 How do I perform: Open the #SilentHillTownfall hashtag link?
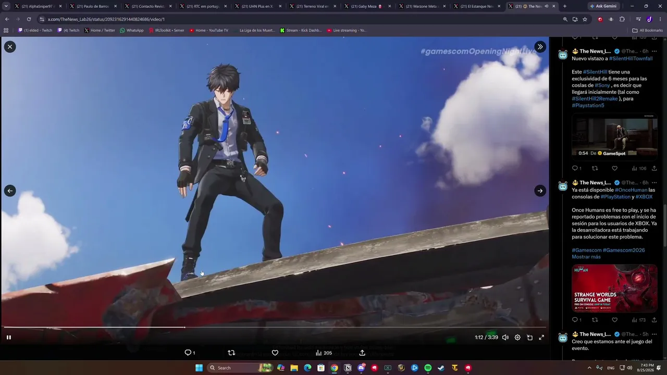[631, 58]
